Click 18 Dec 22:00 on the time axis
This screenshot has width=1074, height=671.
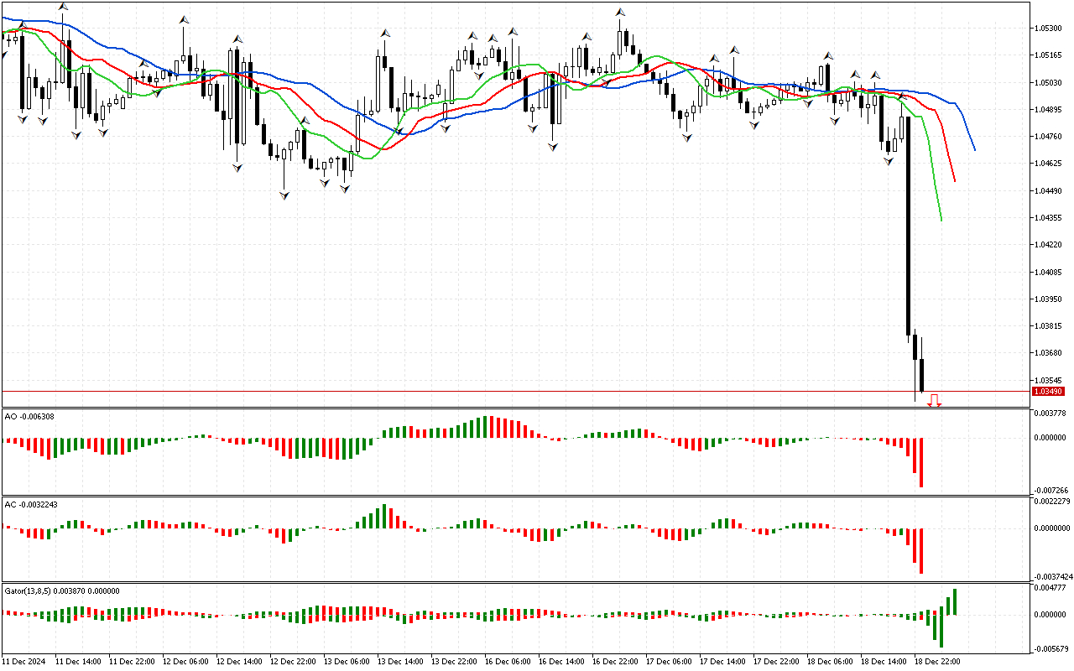click(938, 662)
